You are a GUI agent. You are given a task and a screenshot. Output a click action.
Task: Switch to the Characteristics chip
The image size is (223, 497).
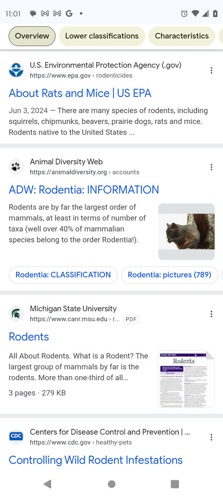coord(182,36)
